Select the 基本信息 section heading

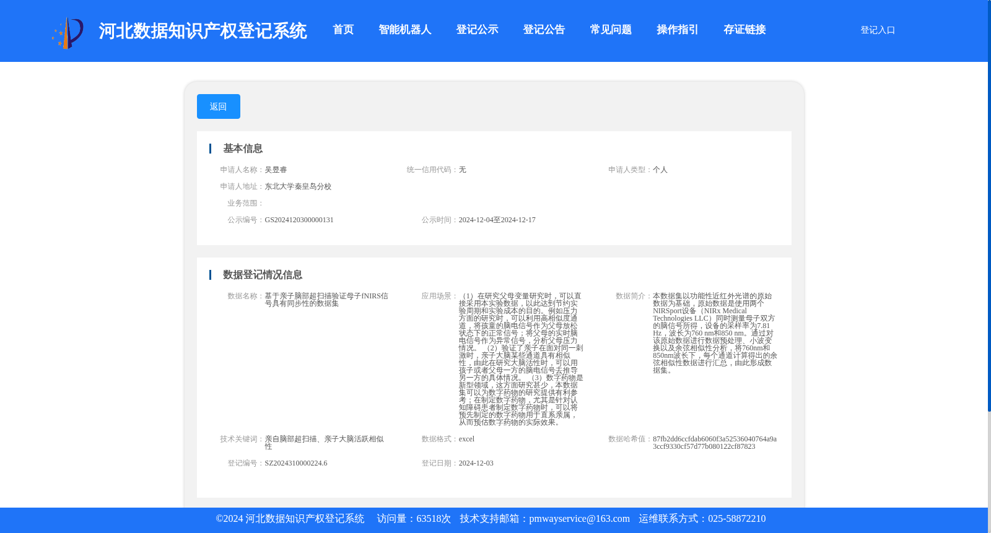click(243, 149)
